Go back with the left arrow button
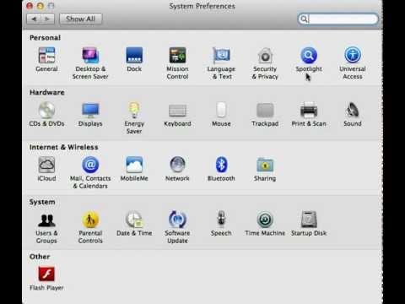This screenshot has width=405, height=304. pos(34,19)
